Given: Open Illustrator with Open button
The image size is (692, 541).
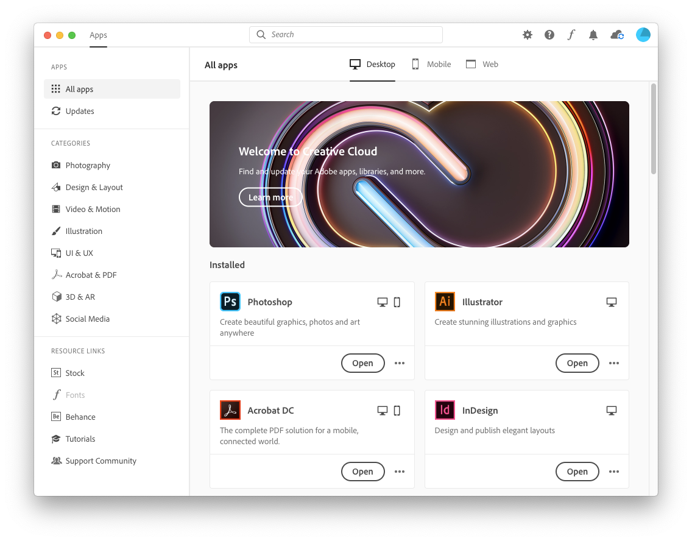Looking at the screenshot, I should pyautogui.click(x=577, y=363).
